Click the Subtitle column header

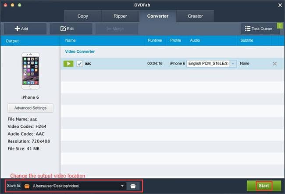coord(247,40)
